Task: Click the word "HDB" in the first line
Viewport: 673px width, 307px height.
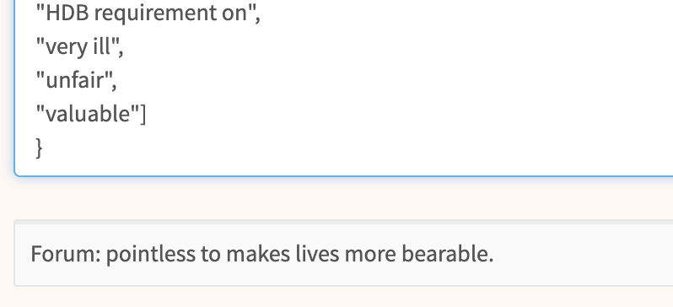Action: coord(67,13)
